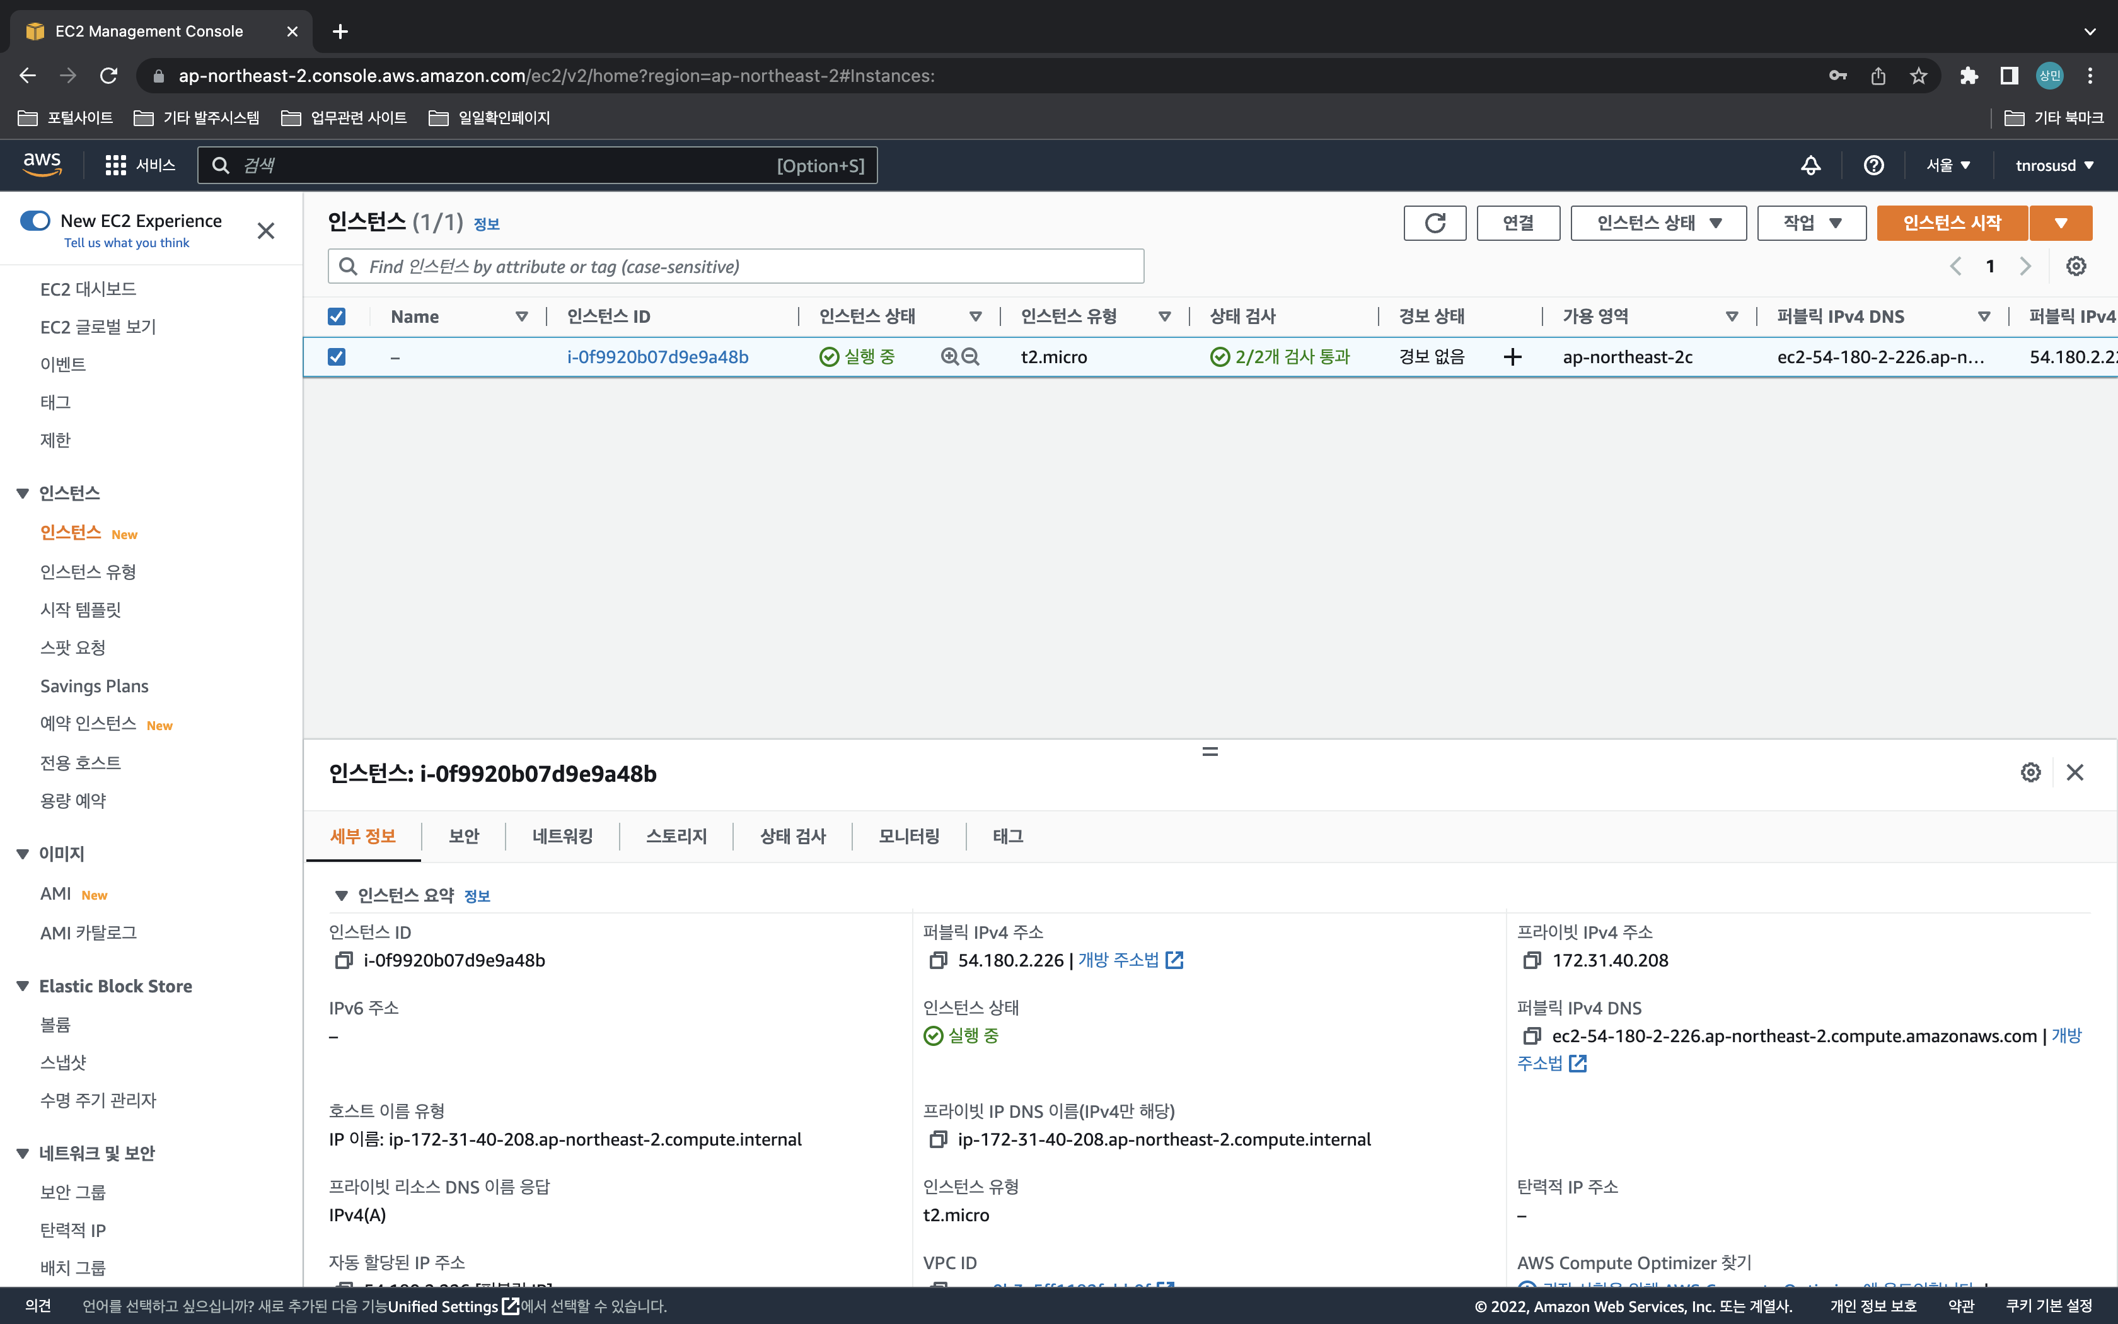Go to previous page of instances

click(x=1956, y=266)
